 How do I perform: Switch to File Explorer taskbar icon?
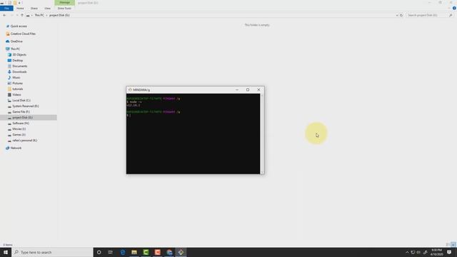[x=134, y=252]
